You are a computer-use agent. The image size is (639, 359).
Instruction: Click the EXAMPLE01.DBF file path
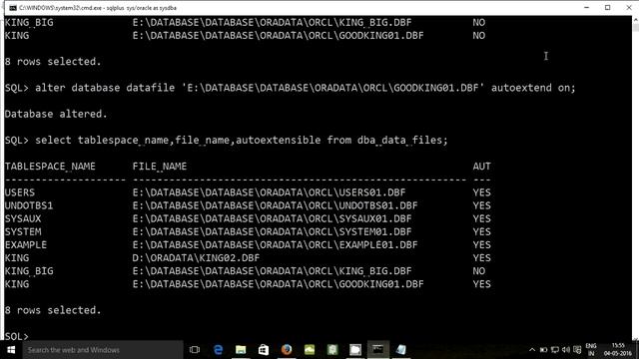[276, 244]
